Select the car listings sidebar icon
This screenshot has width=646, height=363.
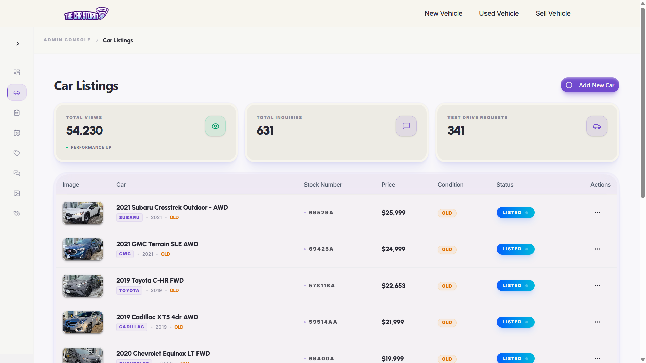pos(17,92)
